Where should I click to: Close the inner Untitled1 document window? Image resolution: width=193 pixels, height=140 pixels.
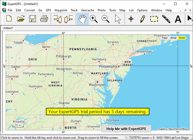coord(190,11)
